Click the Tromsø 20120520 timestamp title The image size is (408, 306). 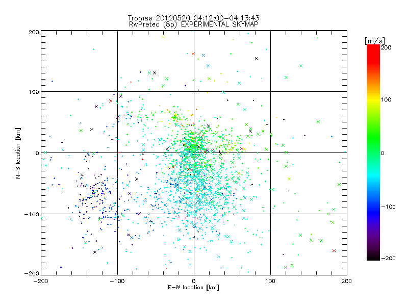(193, 18)
